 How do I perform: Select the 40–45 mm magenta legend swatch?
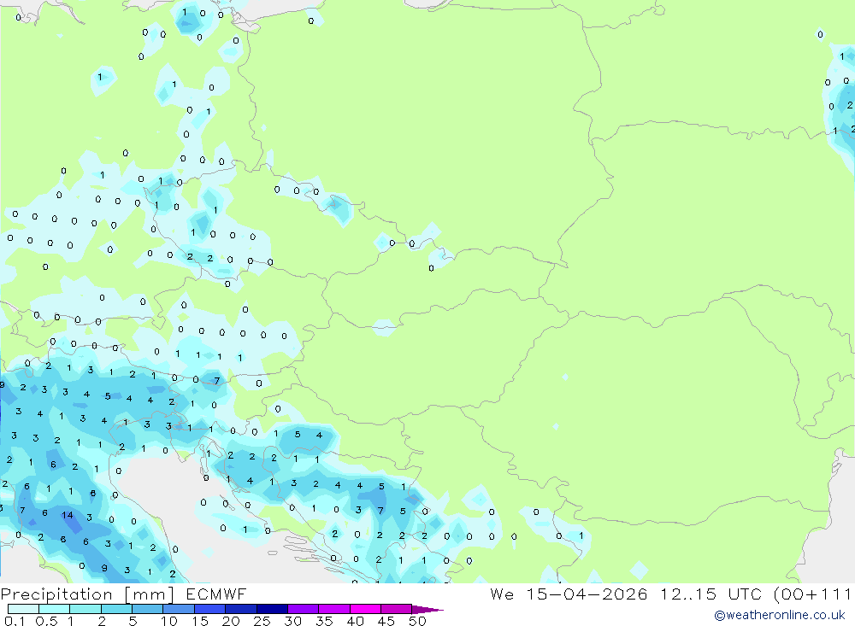point(365,609)
